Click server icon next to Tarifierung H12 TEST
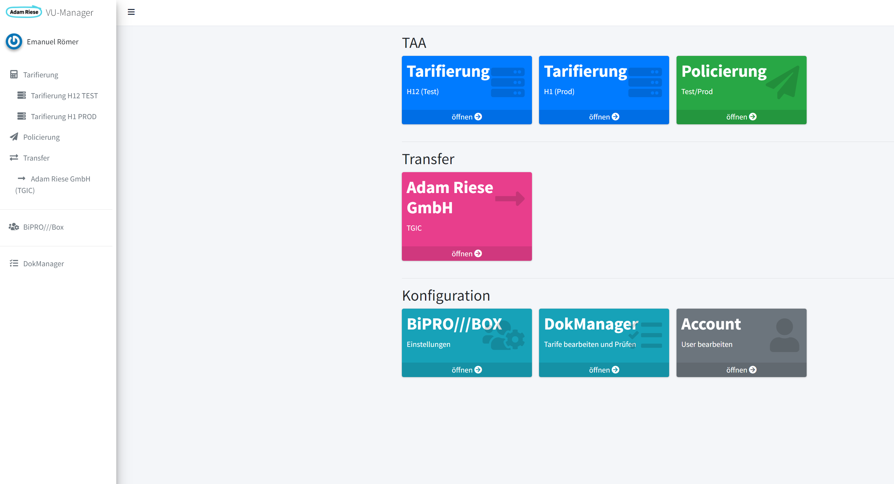 point(22,95)
